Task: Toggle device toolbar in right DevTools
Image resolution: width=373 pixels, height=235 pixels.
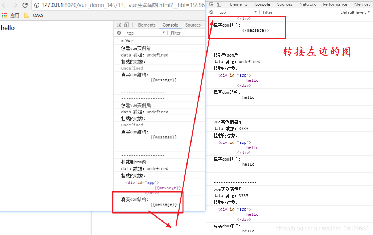Action: pyautogui.click(x=219, y=4)
